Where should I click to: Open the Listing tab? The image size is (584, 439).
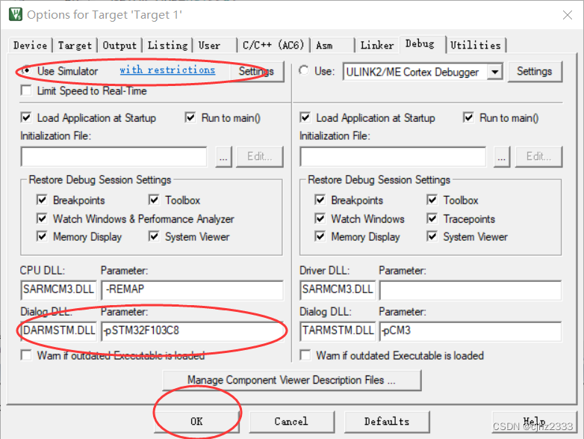(167, 46)
